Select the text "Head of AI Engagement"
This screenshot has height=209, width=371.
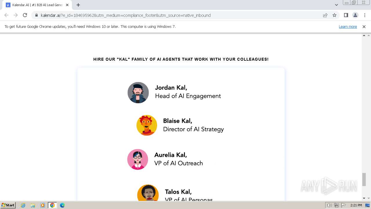click(x=188, y=96)
